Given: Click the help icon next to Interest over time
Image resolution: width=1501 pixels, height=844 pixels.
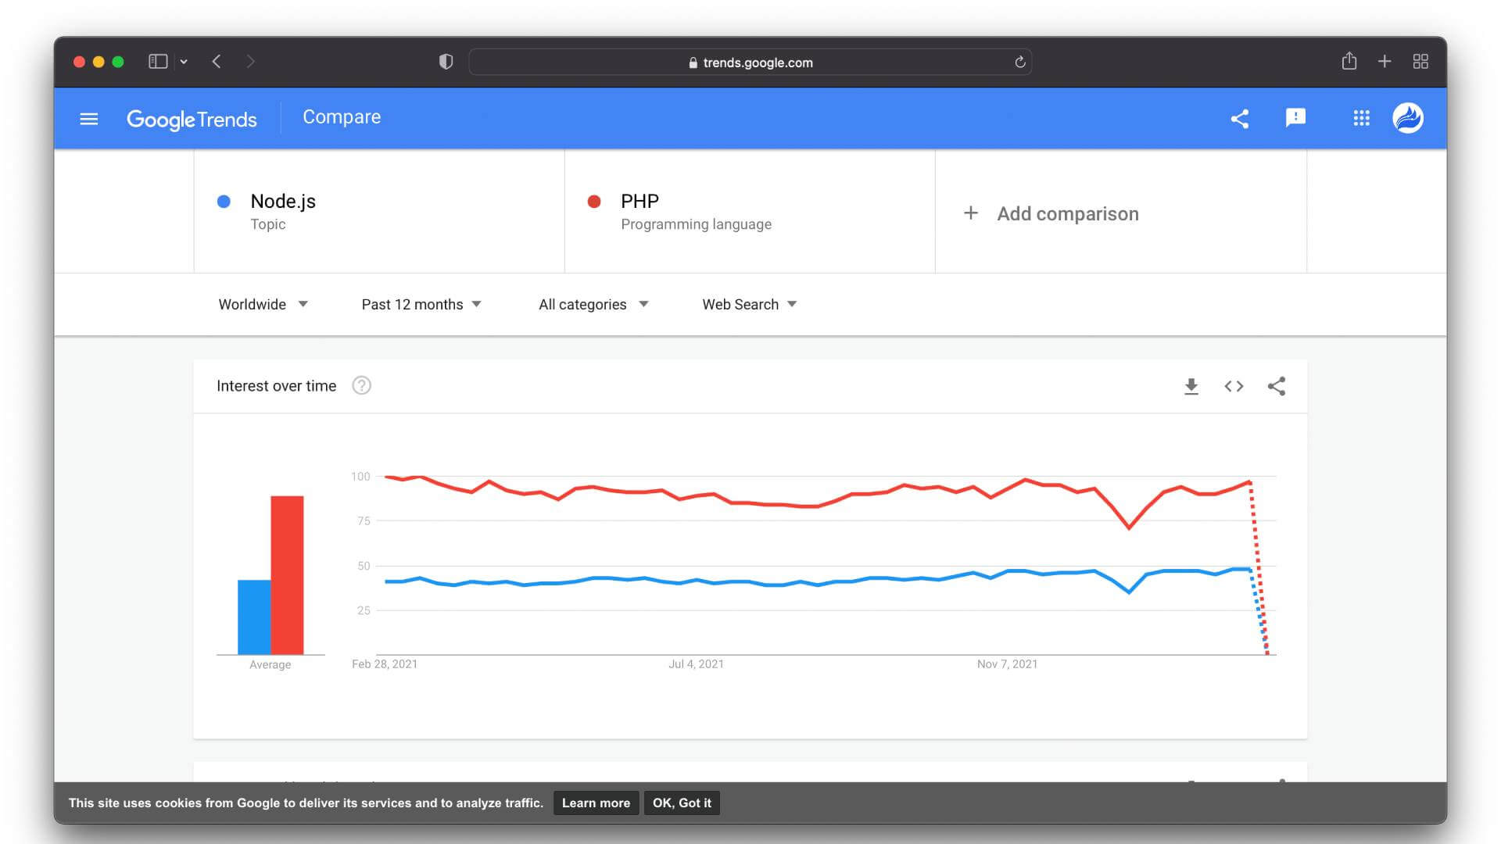Looking at the screenshot, I should click(361, 385).
